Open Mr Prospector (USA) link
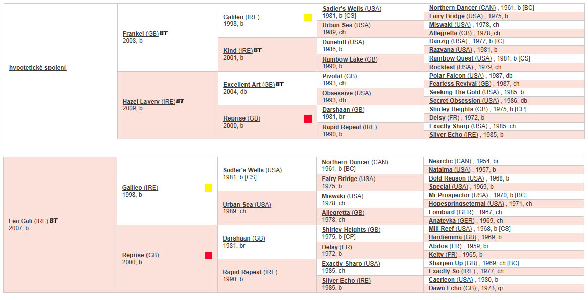 click(458, 195)
